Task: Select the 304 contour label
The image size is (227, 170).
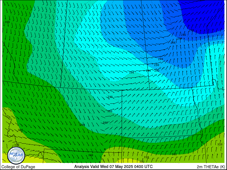Action: (x=82, y=125)
